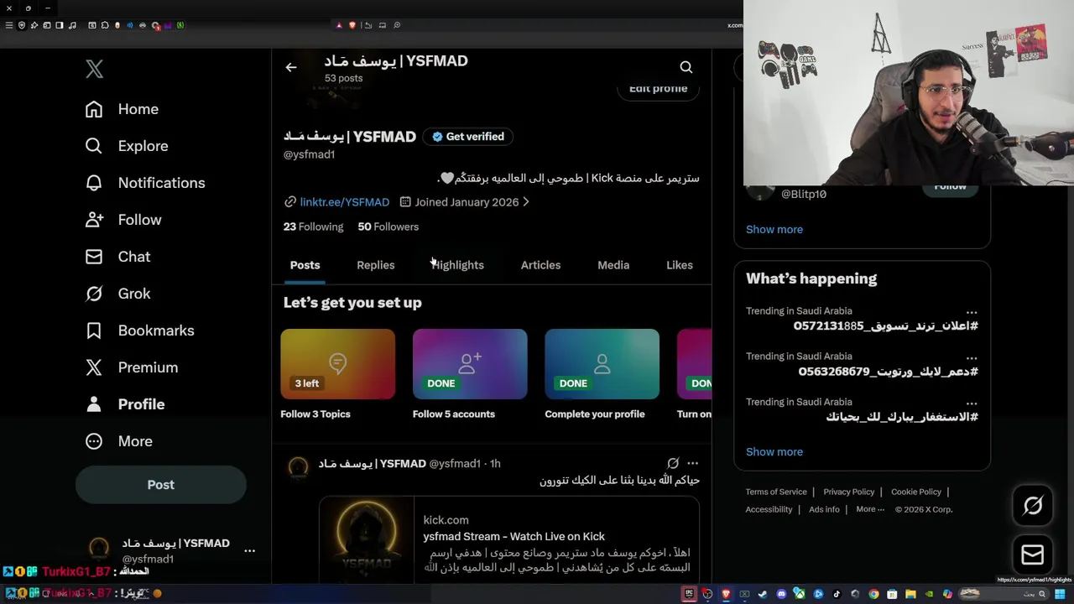This screenshot has height=604, width=1074.
Task: Click the Brave lion icon in address bar
Action: pos(352,25)
